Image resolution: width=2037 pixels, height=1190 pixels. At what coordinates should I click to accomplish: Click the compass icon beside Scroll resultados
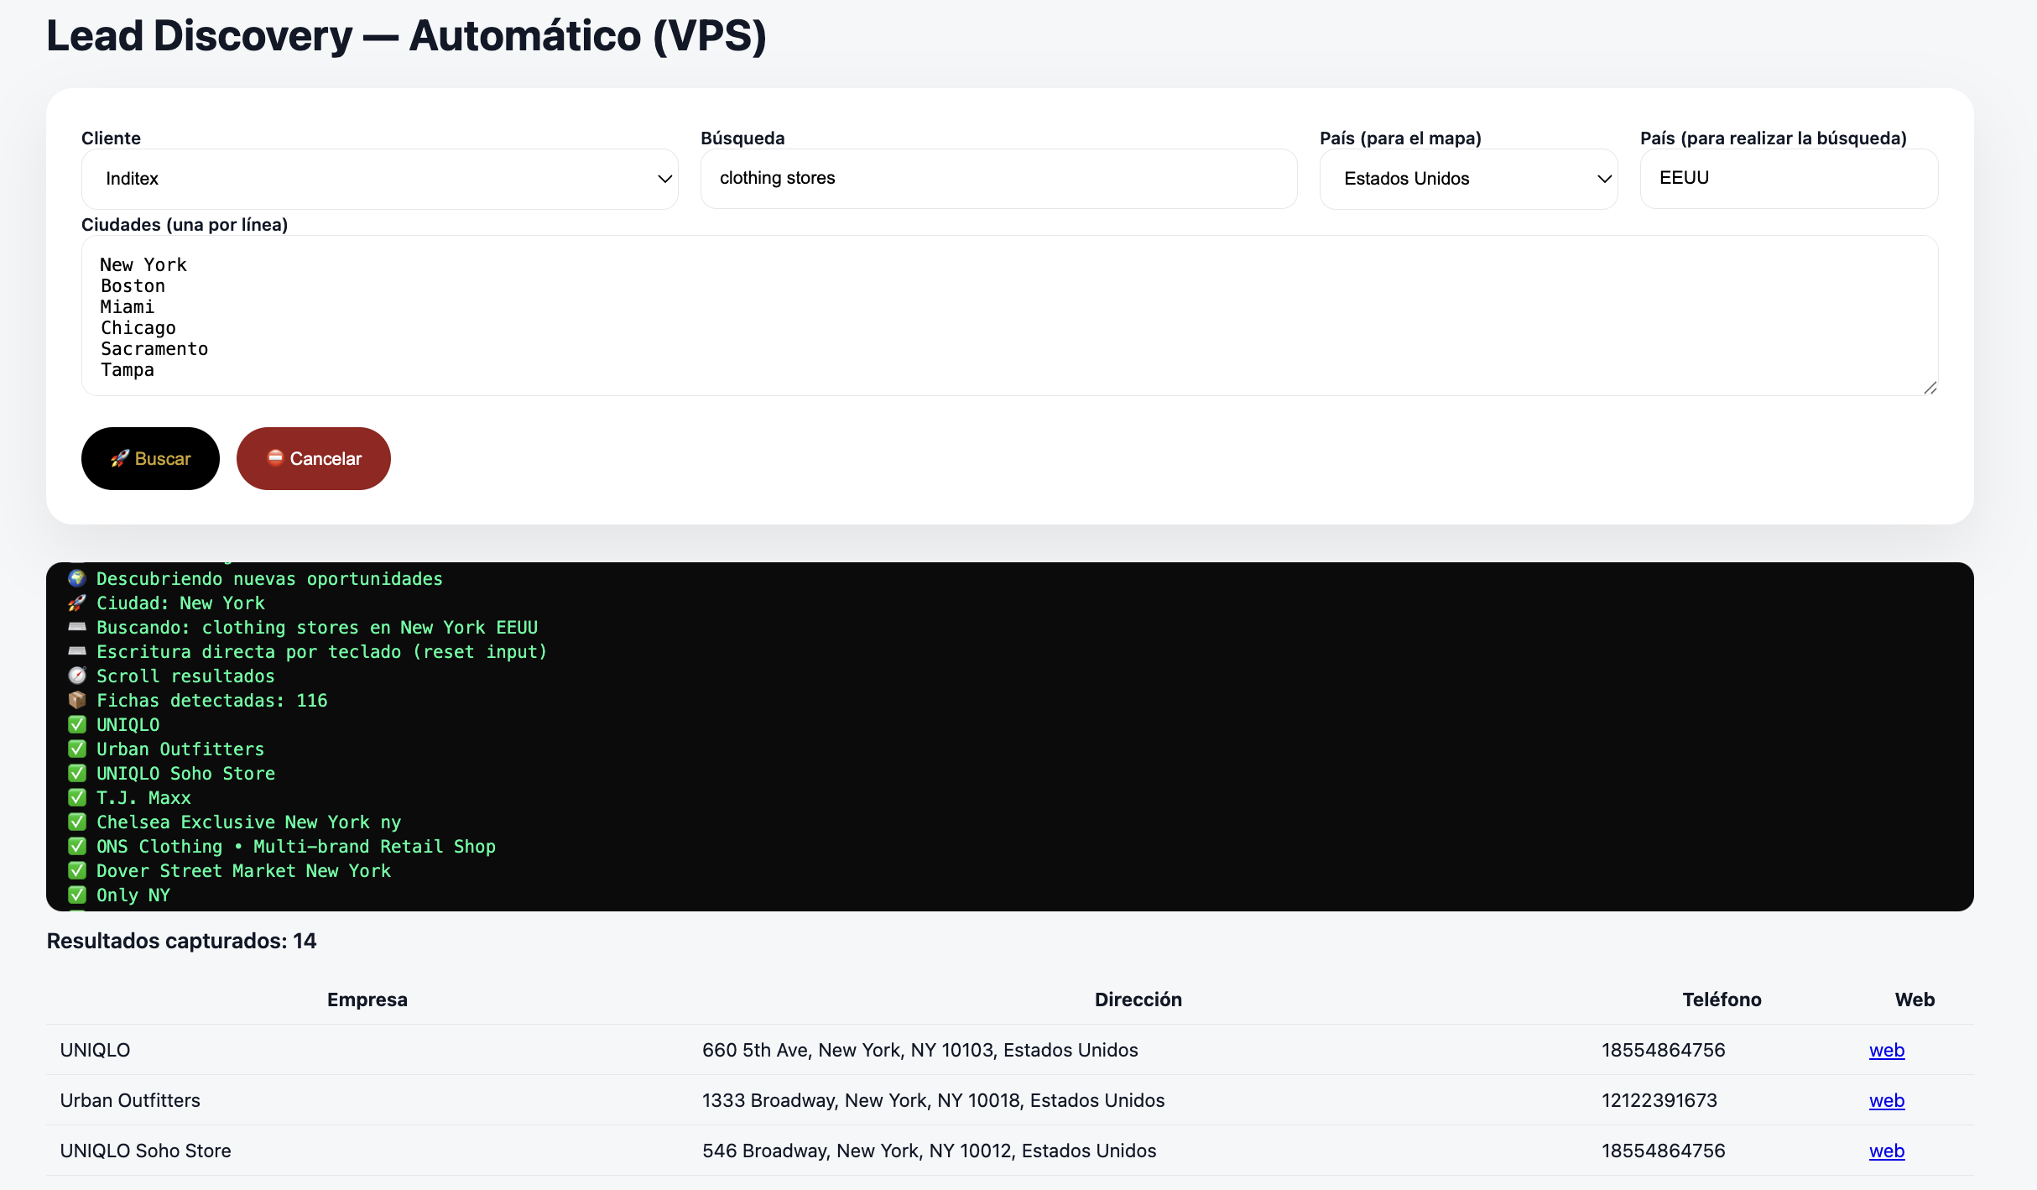coord(77,676)
